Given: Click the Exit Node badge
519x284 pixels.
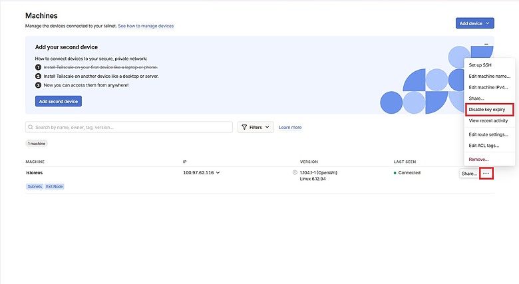Looking at the screenshot, I should coord(55,187).
